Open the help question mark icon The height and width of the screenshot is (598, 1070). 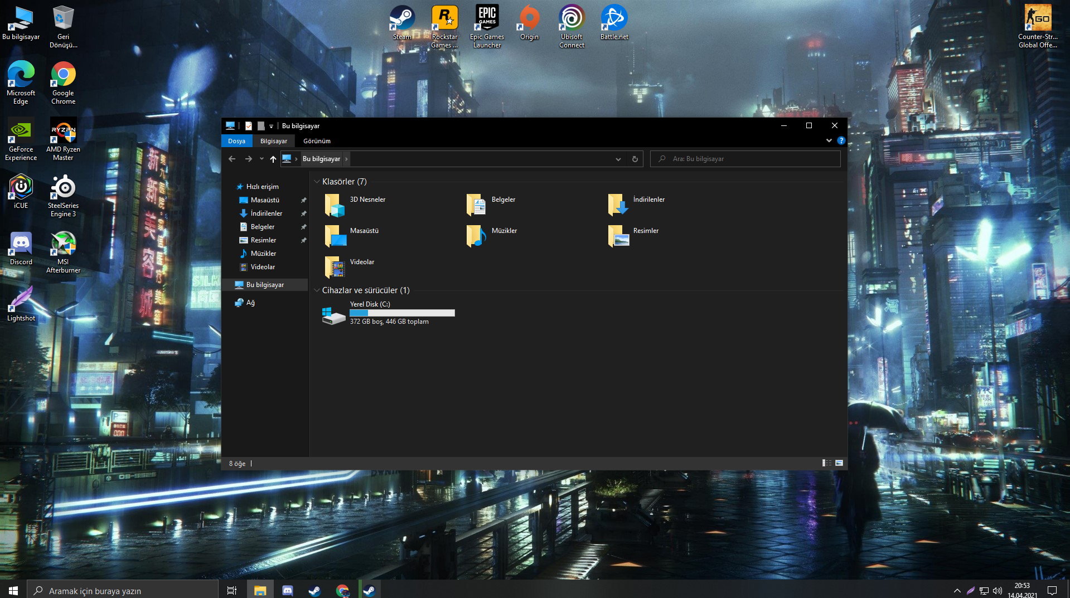point(841,141)
